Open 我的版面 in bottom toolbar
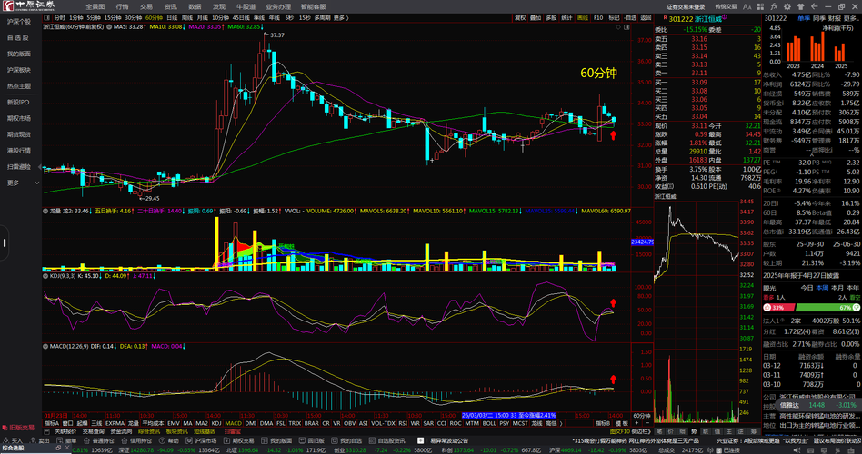Viewport: 862px width, 454px height. pos(276,440)
